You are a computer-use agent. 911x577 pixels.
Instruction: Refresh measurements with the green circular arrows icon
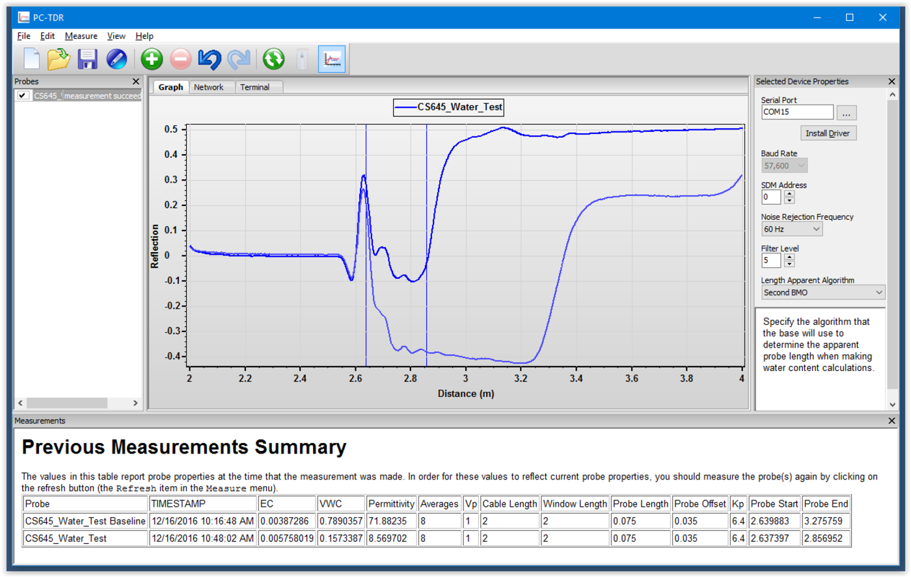click(274, 59)
